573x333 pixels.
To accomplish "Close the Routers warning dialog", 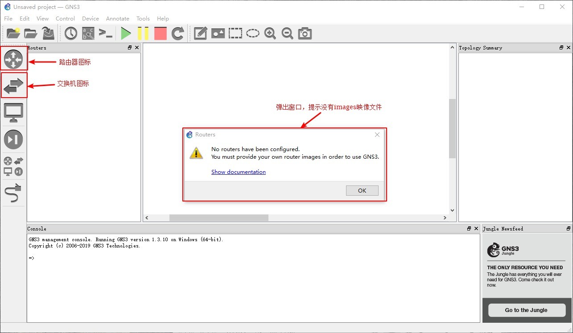I will [377, 135].
